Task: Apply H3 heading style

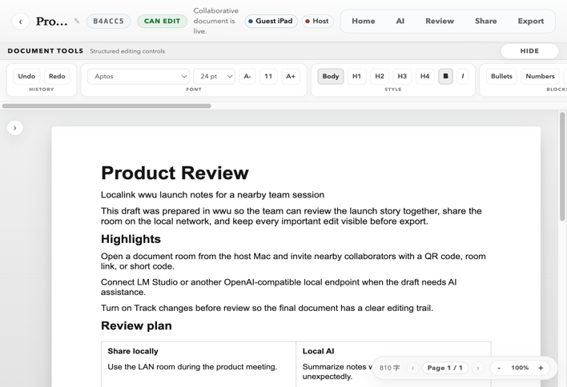Action: point(402,76)
